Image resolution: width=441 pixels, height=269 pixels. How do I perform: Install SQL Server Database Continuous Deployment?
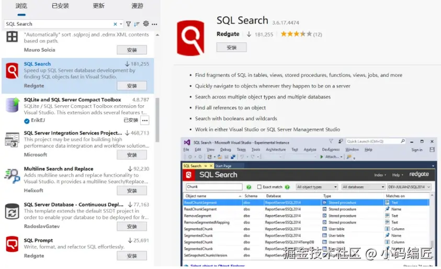(x=132, y=227)
